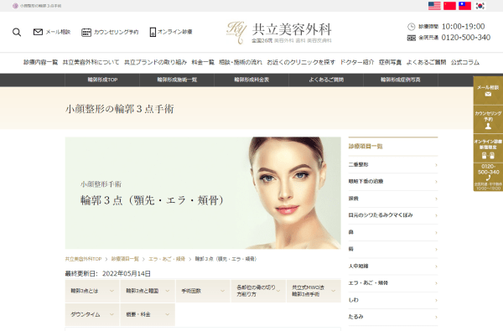Select the 輪郭形成症例写真 tab

401,80
